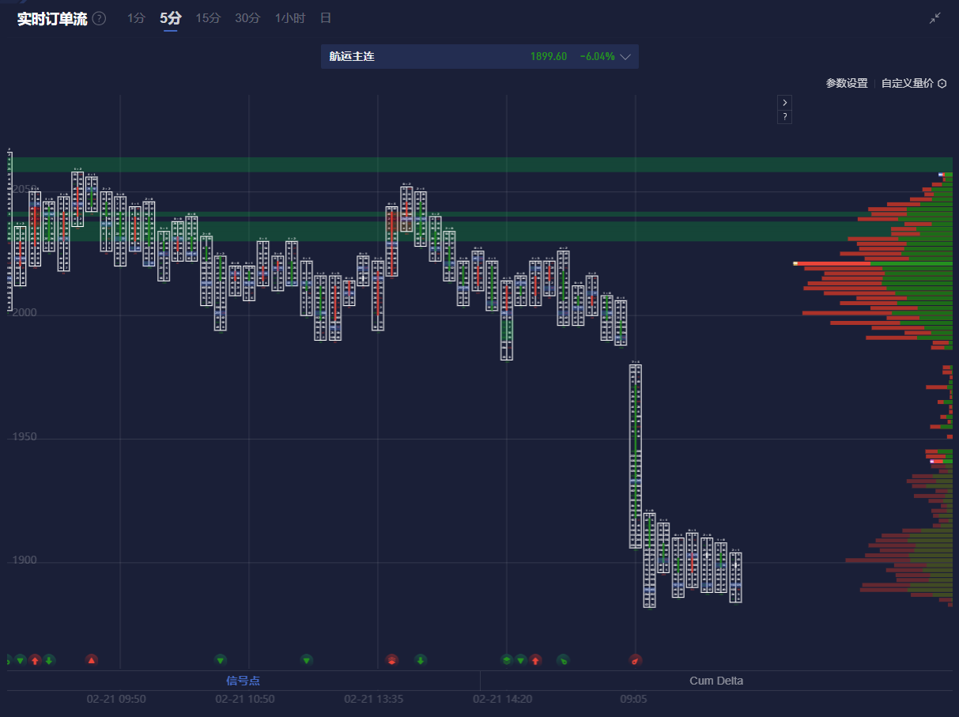The width and height of the screenshot is (959, 717).
Task: Collapse the order flow panel icon
Action: coord(935,18)
